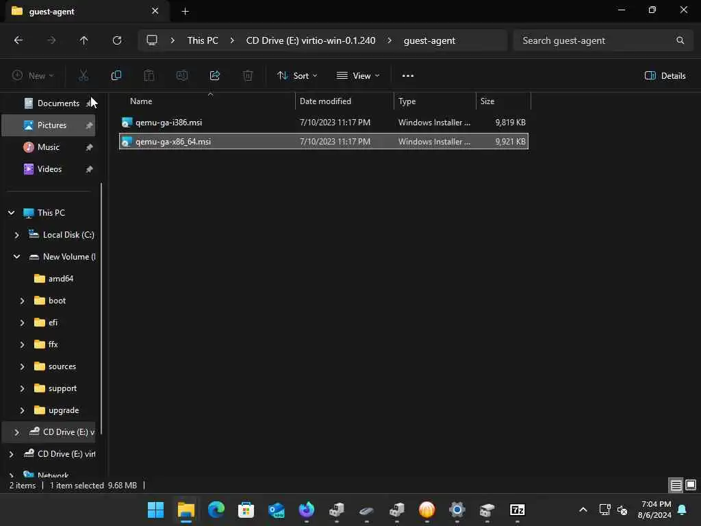Open Outlook from taskbar
Screen dimensions: 701x526
pyautogui.click(x=277, y=510)
